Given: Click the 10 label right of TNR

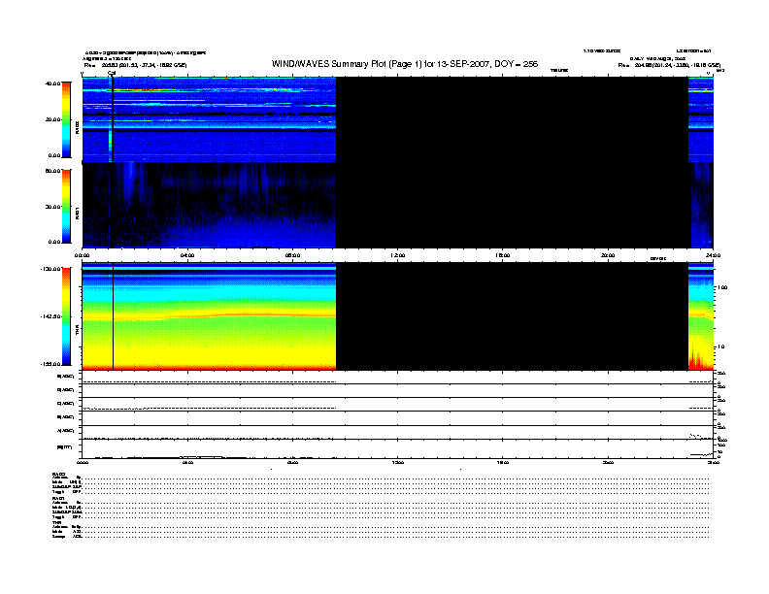Looking at the screenshot, I should [720, 346].
